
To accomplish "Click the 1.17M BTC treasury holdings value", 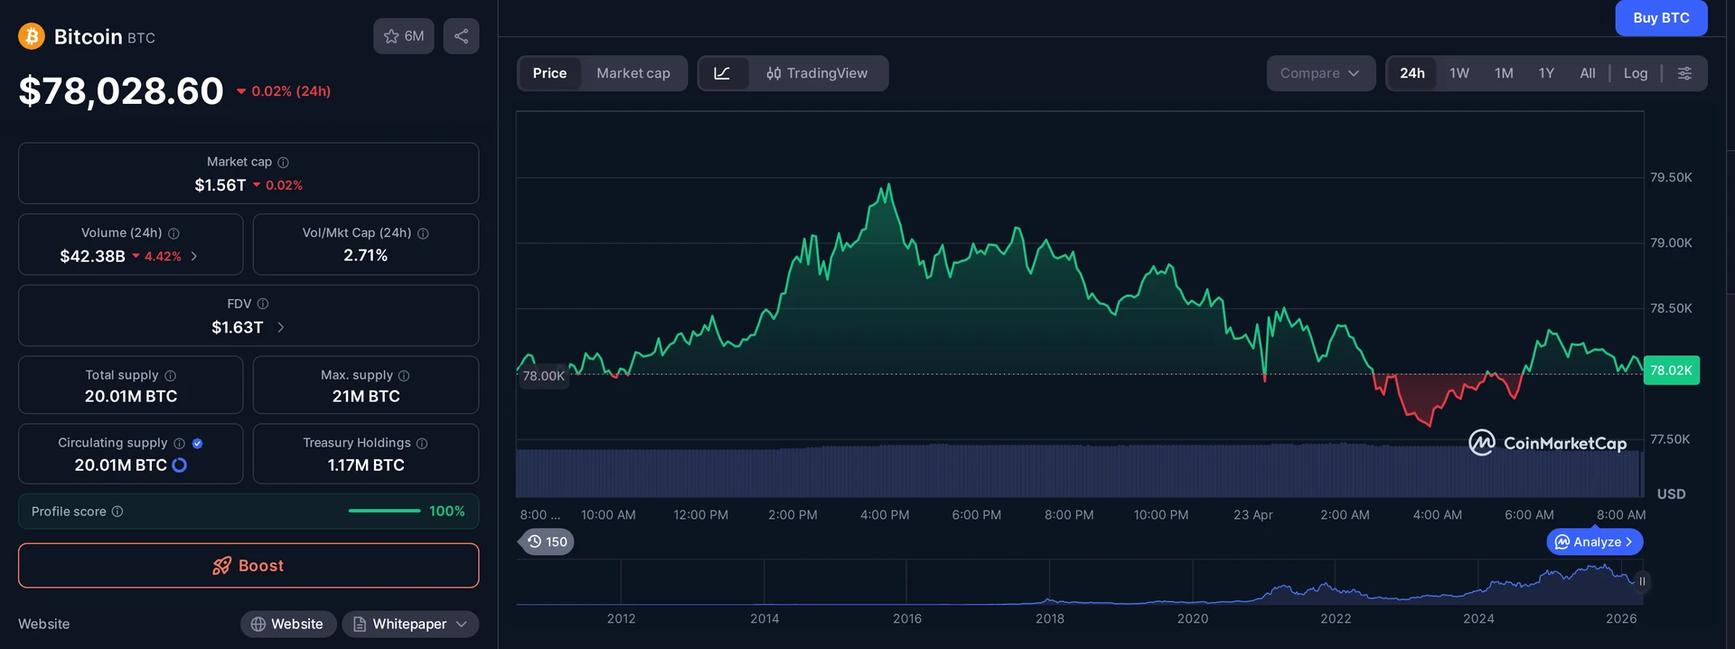I will [366, 466].
